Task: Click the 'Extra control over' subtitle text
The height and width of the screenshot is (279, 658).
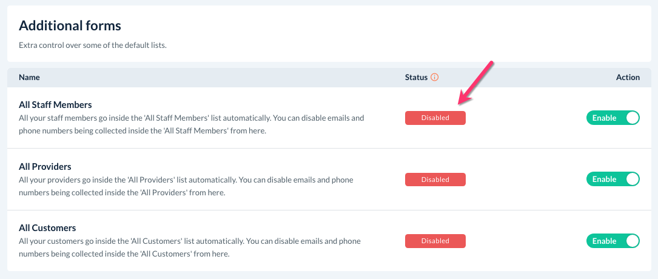Action: click(92, 45)
